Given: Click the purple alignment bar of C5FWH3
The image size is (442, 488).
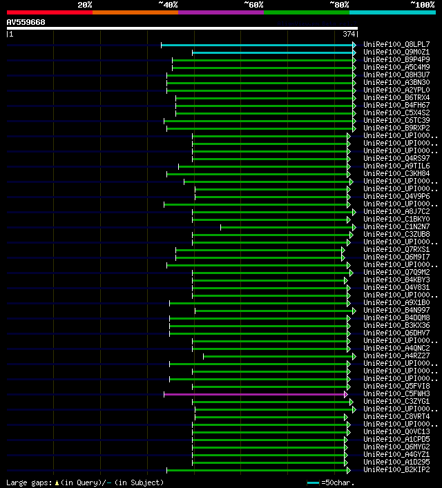Looking at the screenshot, I should (x=254, y=394).
